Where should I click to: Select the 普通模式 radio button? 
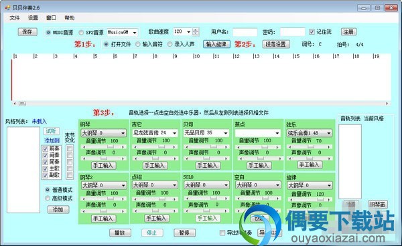[48, 190]
